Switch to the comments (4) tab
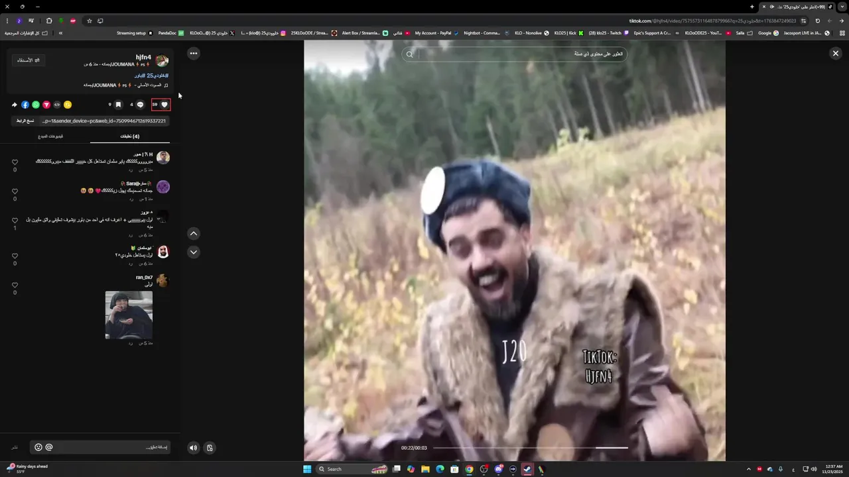The width and height of the screenshot is (849, 477). [129, 136]
